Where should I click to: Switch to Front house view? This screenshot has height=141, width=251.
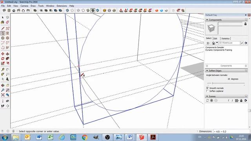coord(14,11)
